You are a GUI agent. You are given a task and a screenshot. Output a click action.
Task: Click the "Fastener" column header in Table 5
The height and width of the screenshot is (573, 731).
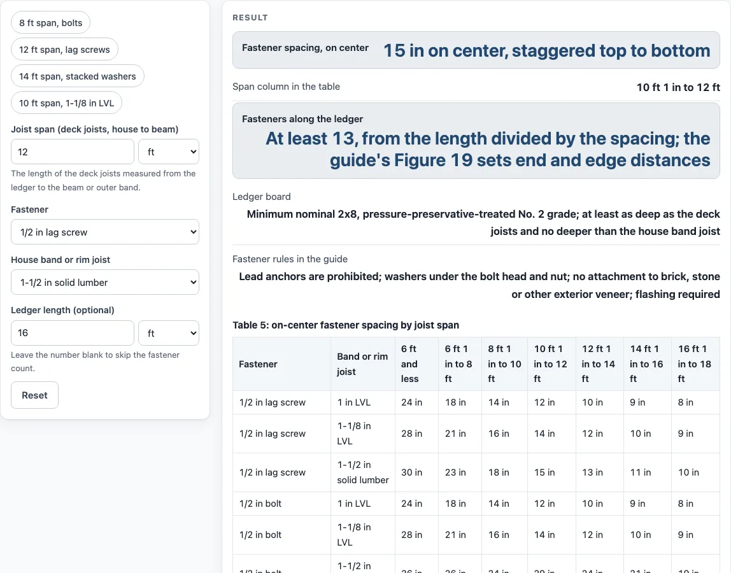click(281, 364)
